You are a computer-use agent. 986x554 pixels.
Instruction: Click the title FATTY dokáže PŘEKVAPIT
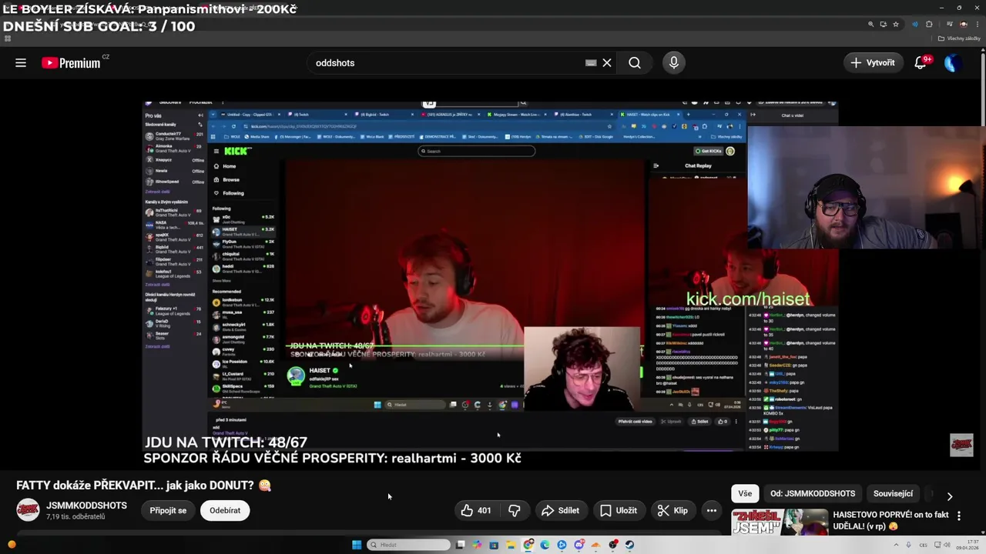tap(144, 486)
